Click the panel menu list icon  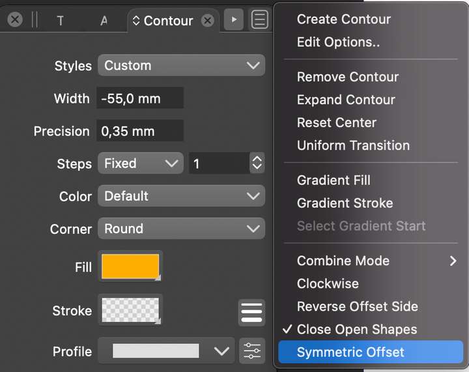point(260,20)
